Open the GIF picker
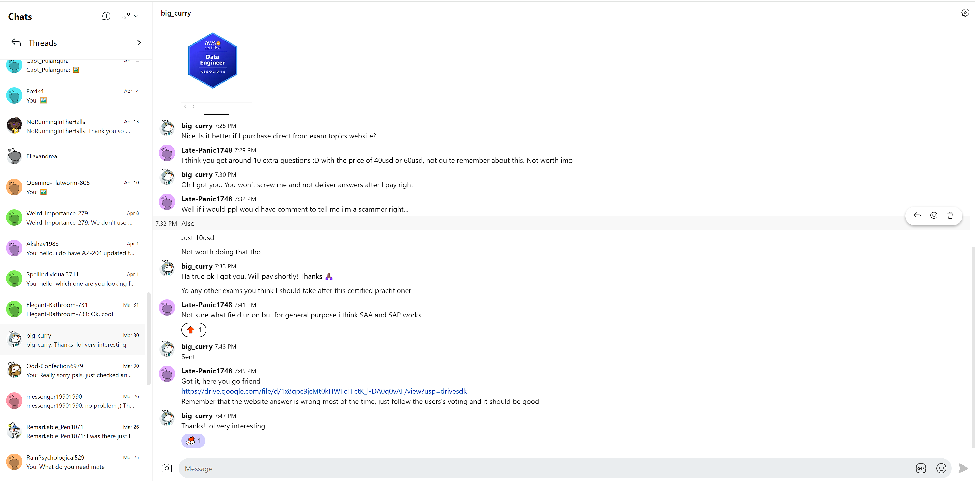This screenshot has height=481, width=975. (x=921, y=468)
